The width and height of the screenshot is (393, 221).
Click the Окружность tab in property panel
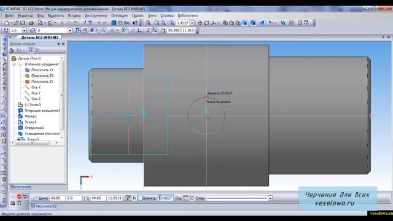(x=44, y=206)
